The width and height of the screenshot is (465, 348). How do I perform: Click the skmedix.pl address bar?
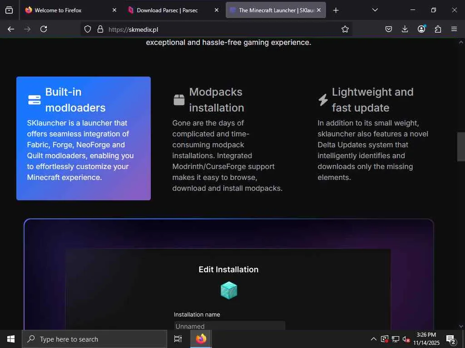point(217,29)
